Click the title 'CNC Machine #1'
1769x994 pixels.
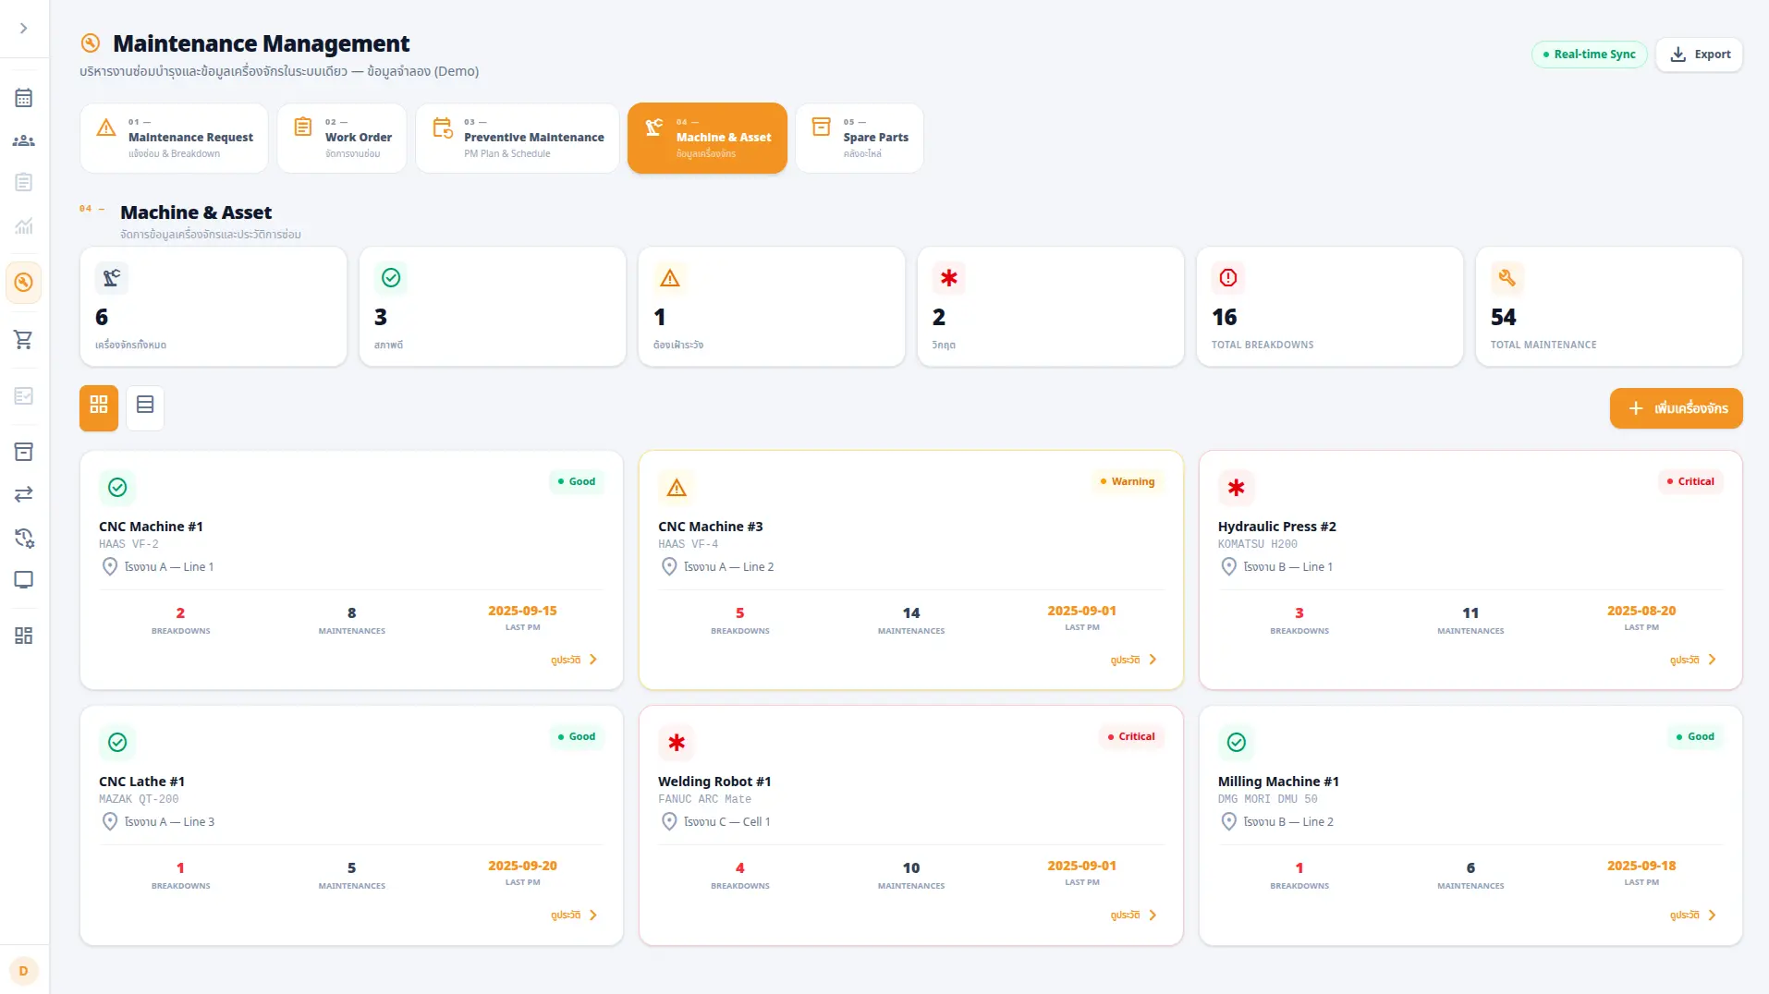click(151, 527)
